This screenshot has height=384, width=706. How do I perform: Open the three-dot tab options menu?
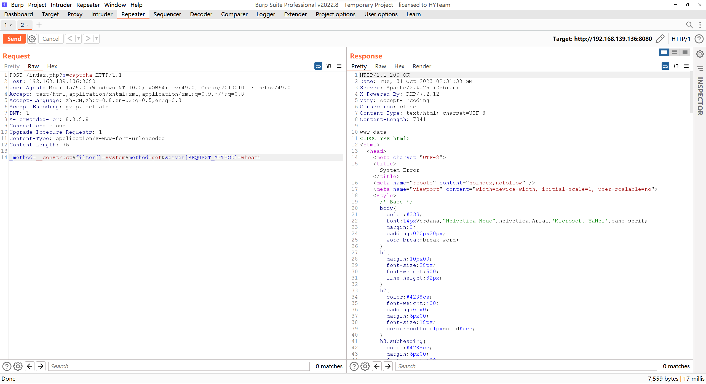click(x=700, y=25)
